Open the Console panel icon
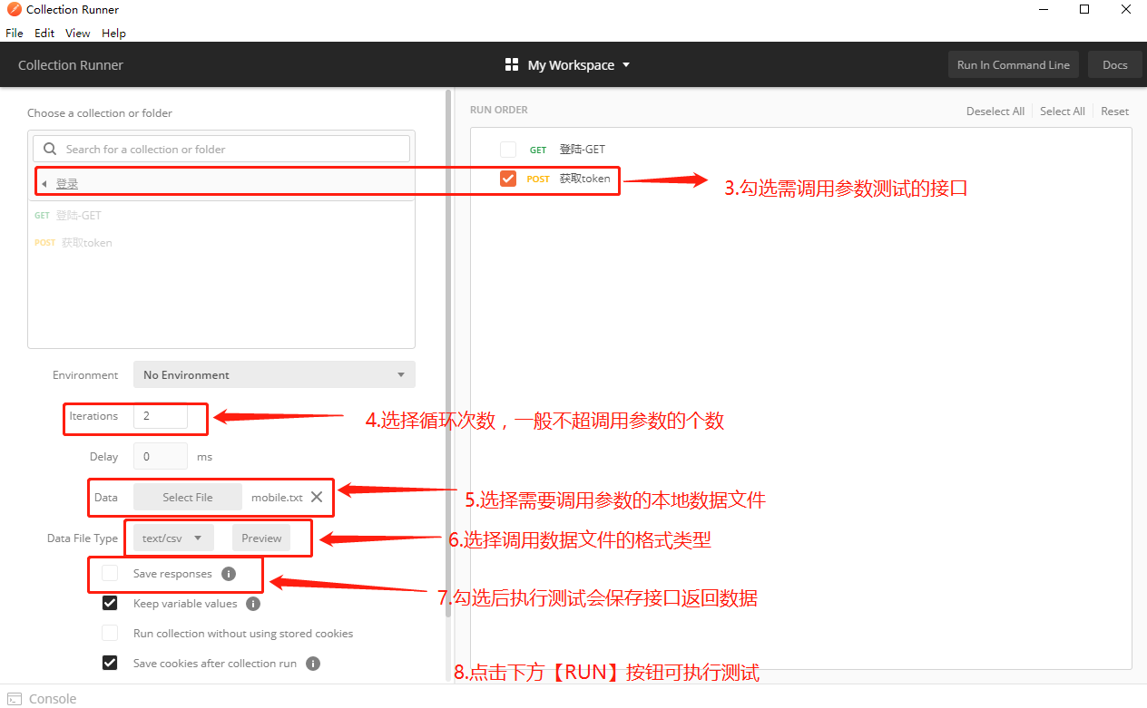1147x708 pixels. coord(15,699)
